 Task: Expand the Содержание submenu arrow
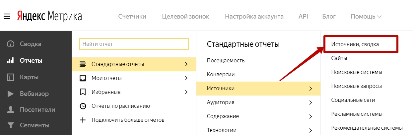pos(310,116)
